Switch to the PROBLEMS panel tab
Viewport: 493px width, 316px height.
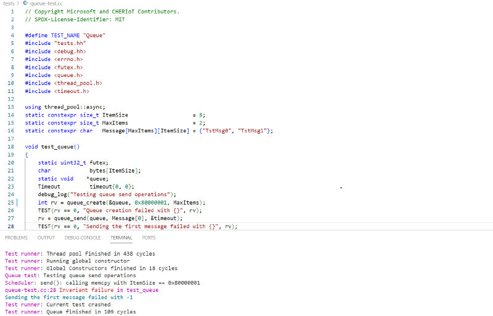click(x=16, y=237)
